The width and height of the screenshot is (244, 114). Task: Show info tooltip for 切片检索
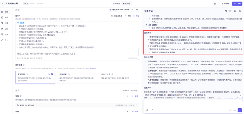[x=69, y=74]
